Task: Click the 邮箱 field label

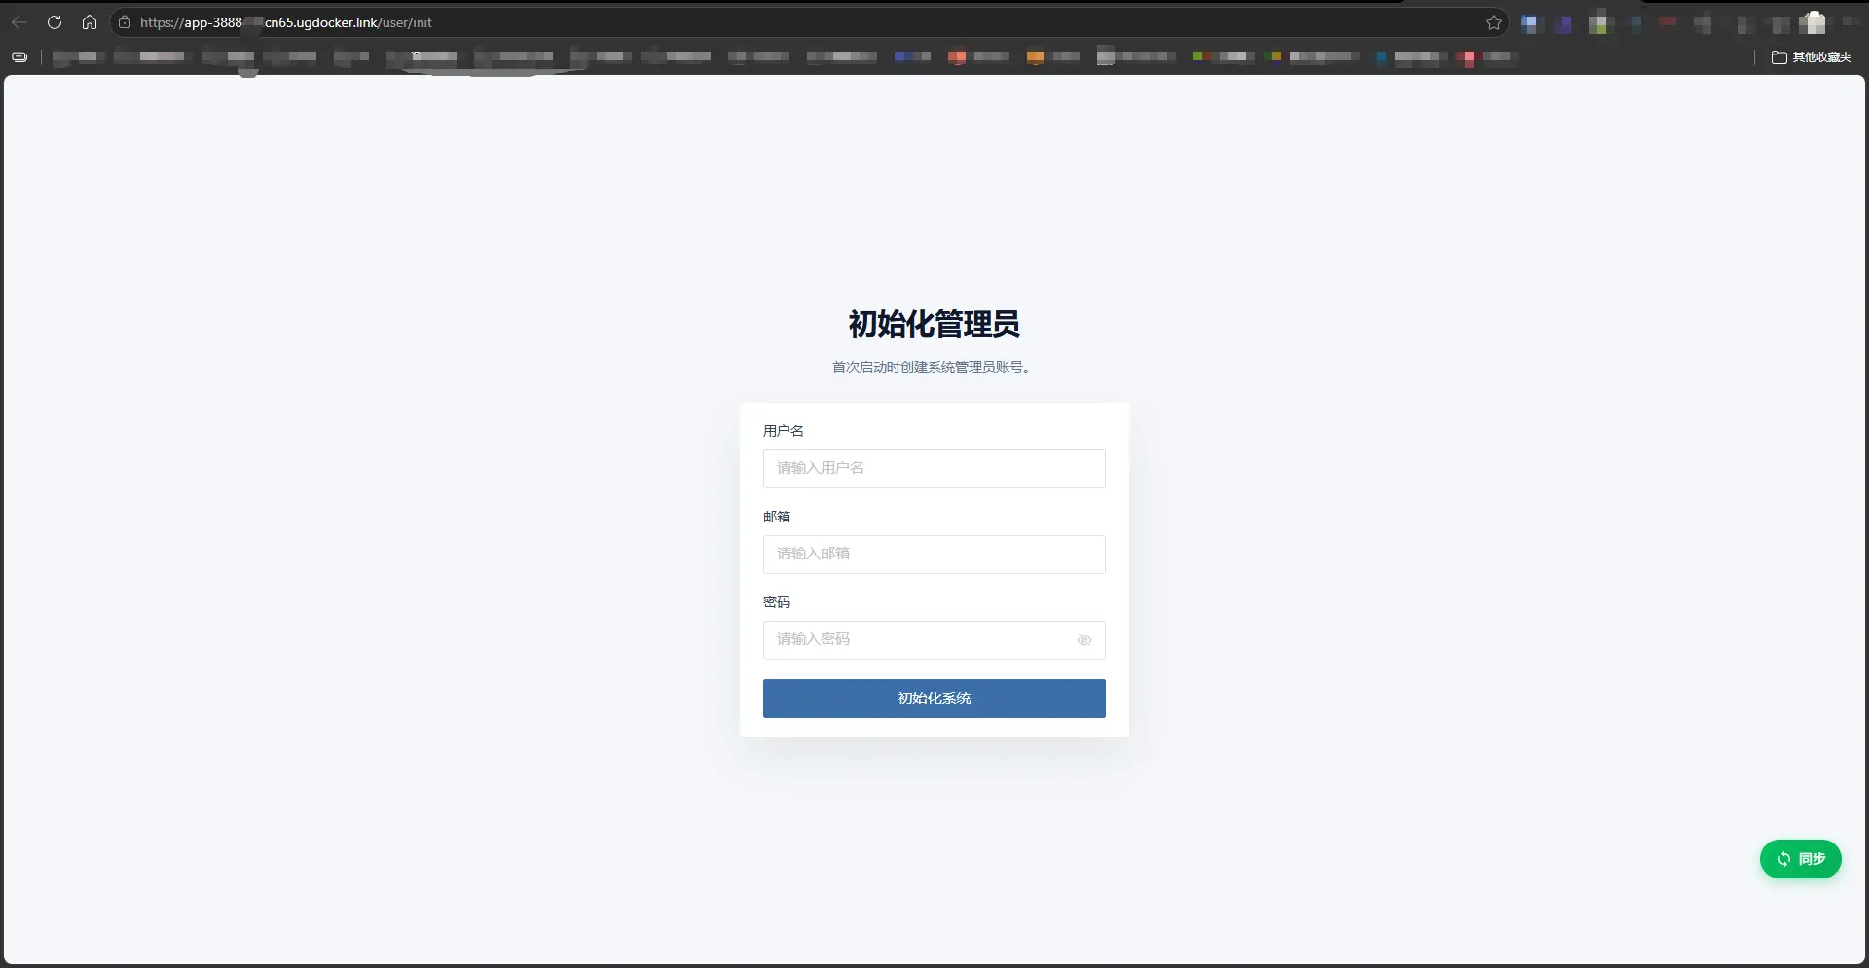Action: [777, 517]
